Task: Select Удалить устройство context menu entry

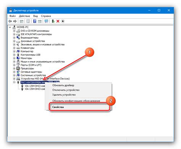Action: pyautogui.click(x=64, y=95)
